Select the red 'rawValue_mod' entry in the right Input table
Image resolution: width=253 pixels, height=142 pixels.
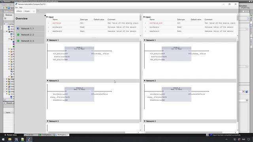[x=156, y=23]
